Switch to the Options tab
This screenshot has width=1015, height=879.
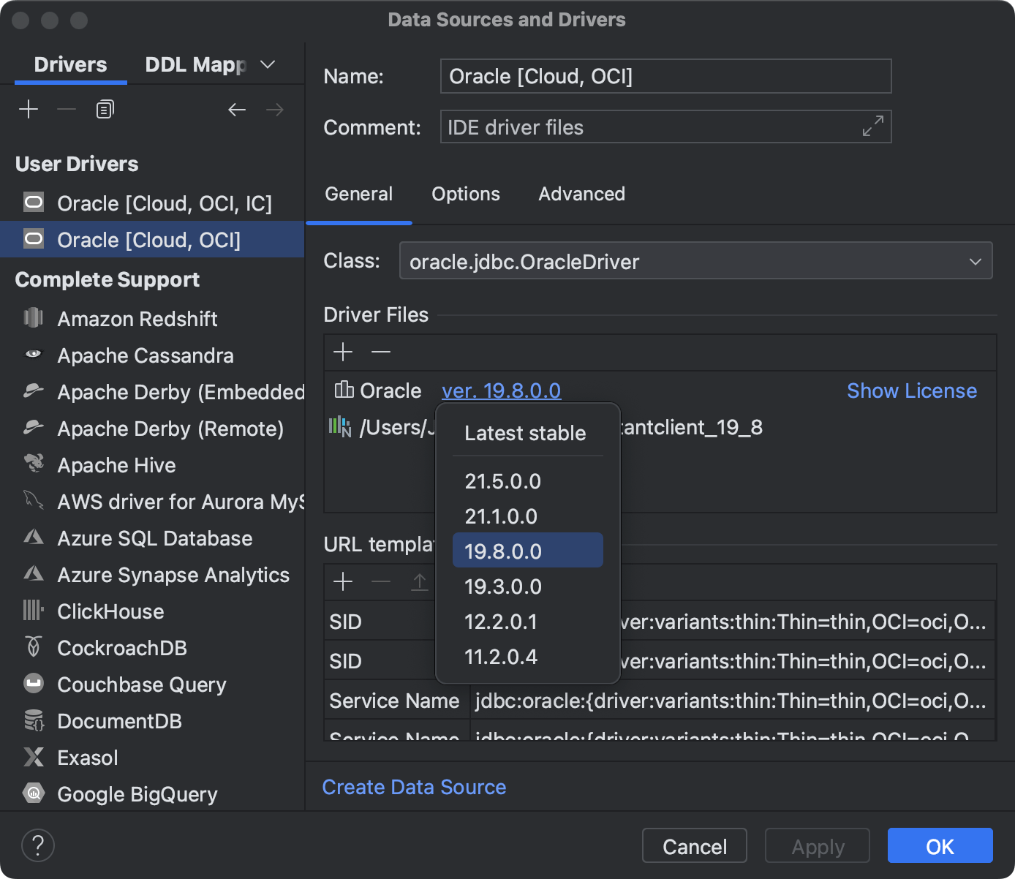(465, 194)
